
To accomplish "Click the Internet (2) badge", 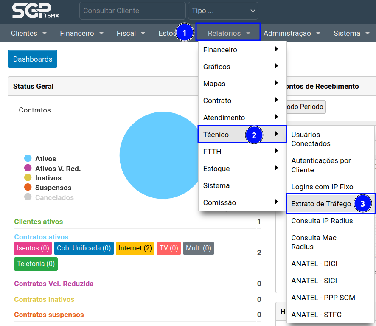I will 135,248.
